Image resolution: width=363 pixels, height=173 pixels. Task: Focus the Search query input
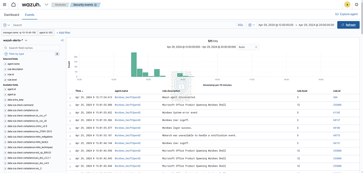pos(124,25)
